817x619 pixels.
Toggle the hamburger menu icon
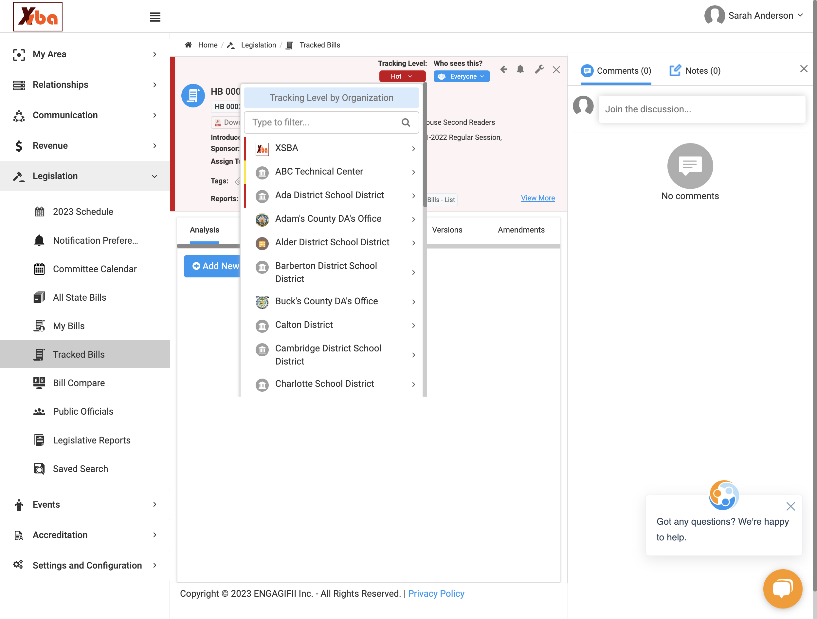155,17
